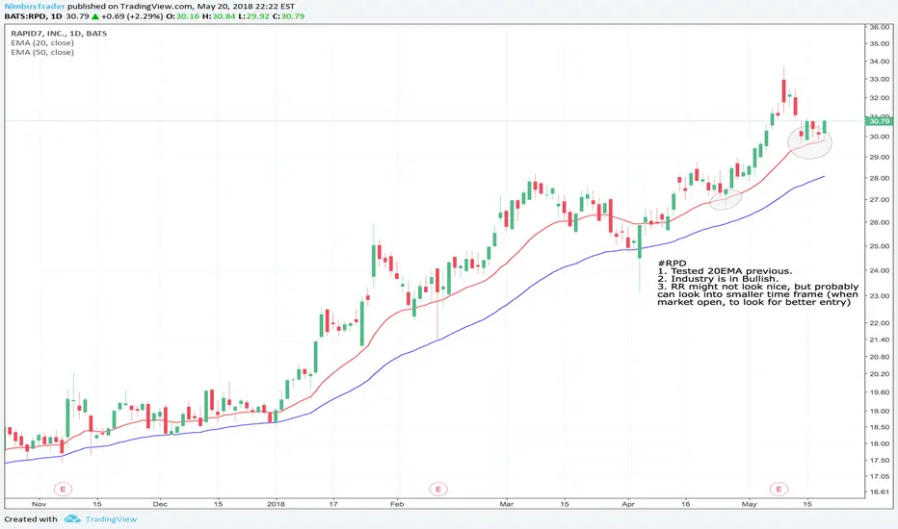Screen dimensions: 898x529
Task: Click the C:30.79 close price value
Action: [288, 16]
